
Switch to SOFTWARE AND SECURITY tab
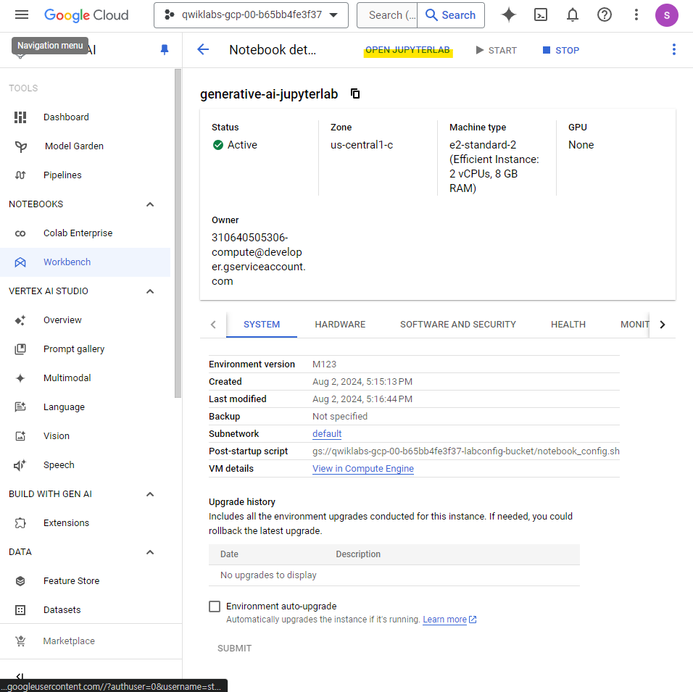point(458,325)
